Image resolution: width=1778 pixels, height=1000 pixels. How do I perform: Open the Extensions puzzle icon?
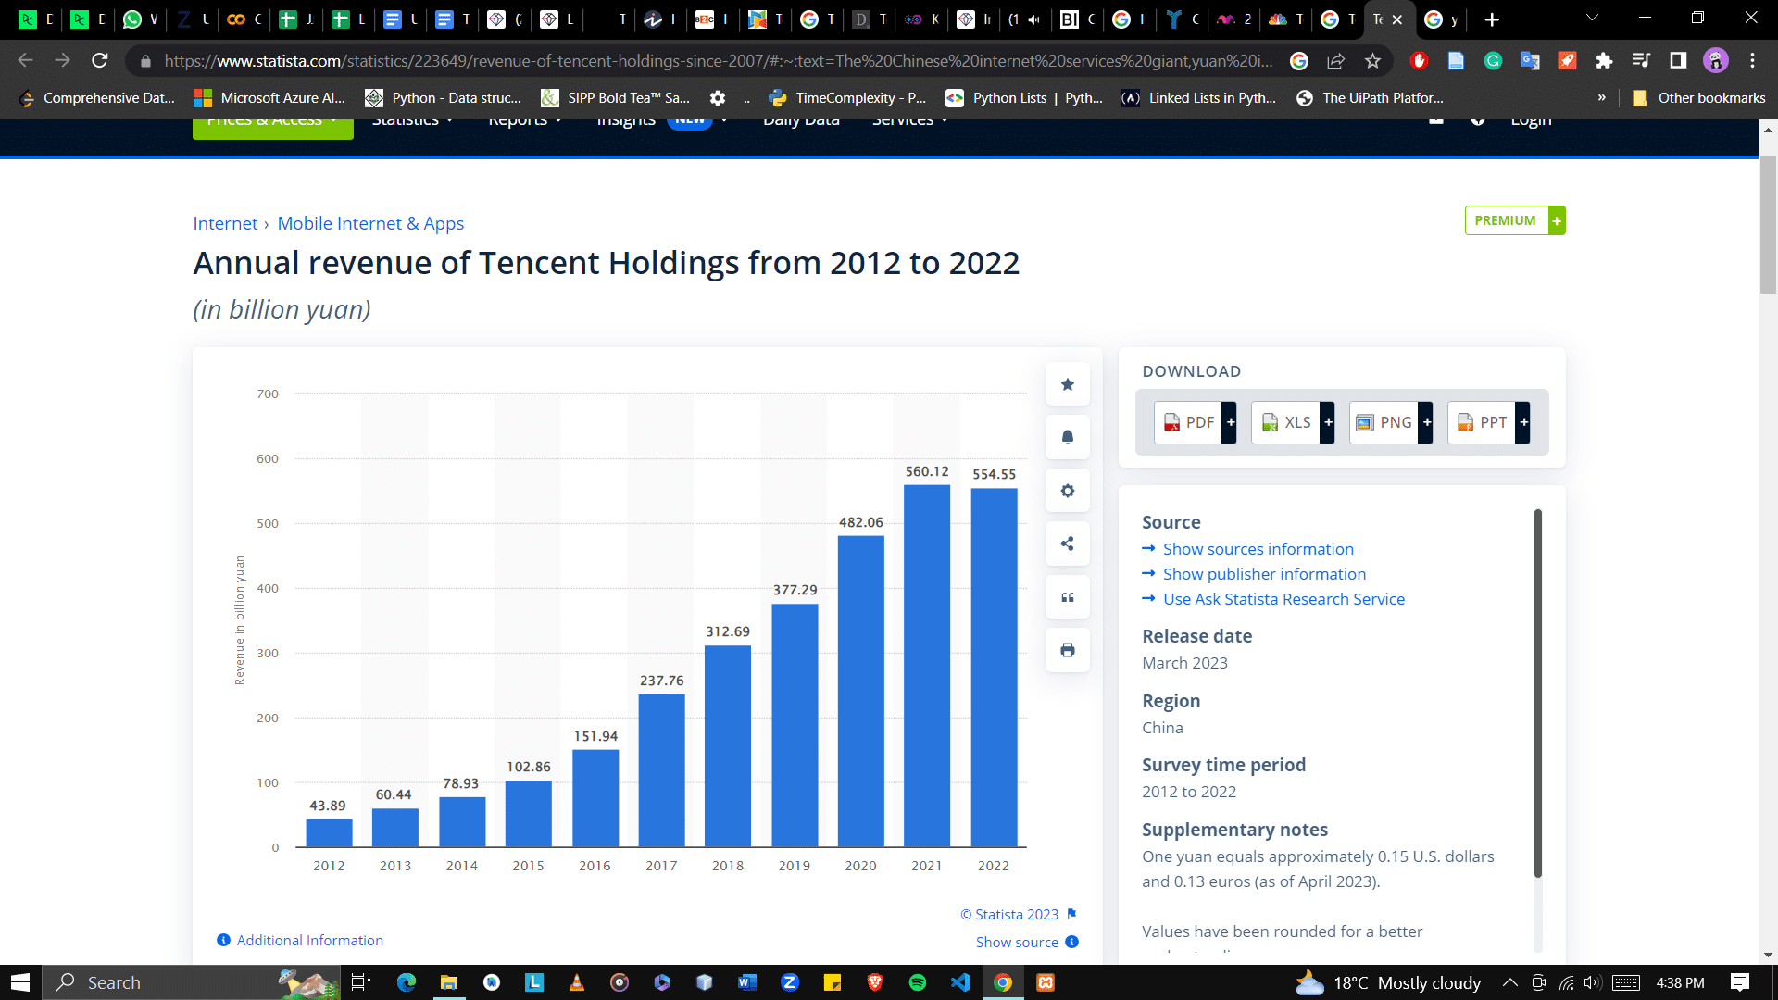pyautogui.click(x=1604, y=61)
